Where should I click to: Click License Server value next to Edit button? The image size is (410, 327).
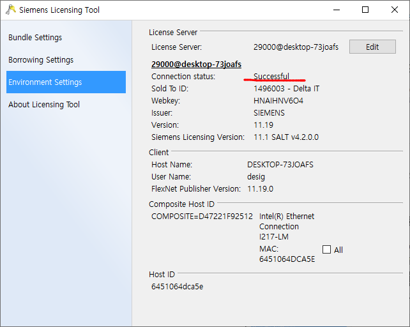[296, 47]
